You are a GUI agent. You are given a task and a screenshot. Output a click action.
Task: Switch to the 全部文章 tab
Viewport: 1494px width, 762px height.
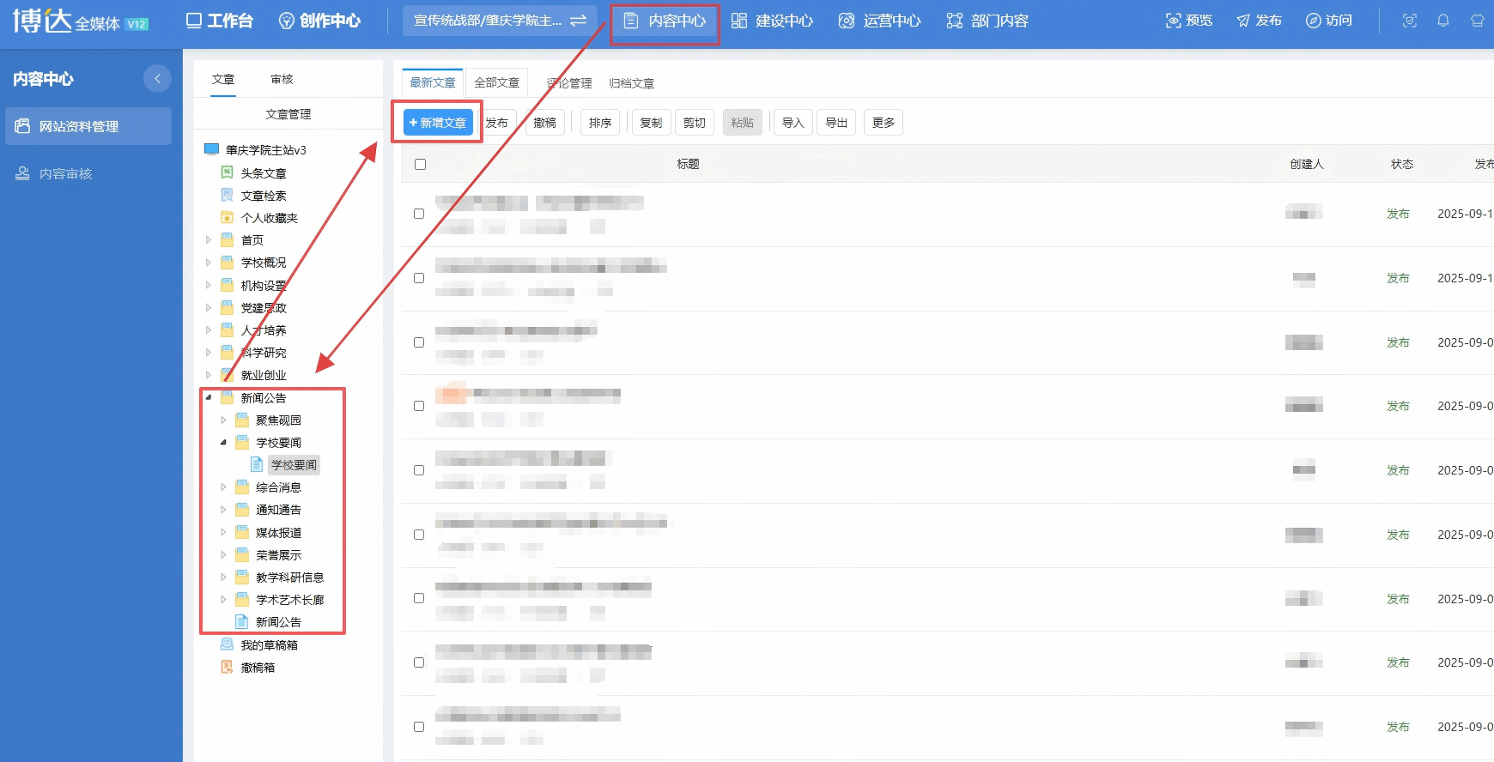click(x=496, y=83)
